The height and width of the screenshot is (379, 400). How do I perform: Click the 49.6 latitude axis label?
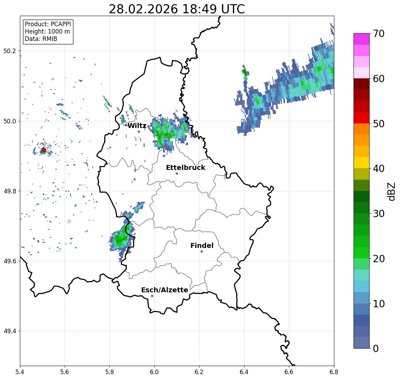(x=9, y=261)
